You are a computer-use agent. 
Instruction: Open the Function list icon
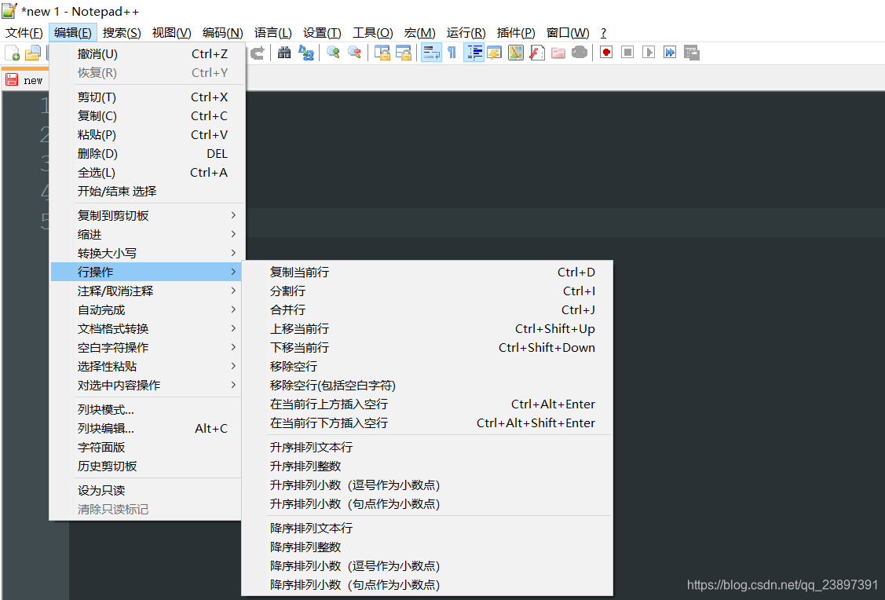(537, 53)
